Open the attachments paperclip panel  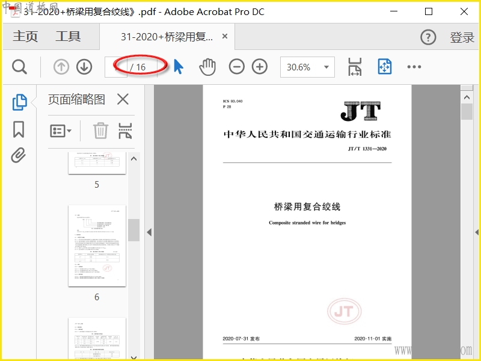tap(19, 155)
